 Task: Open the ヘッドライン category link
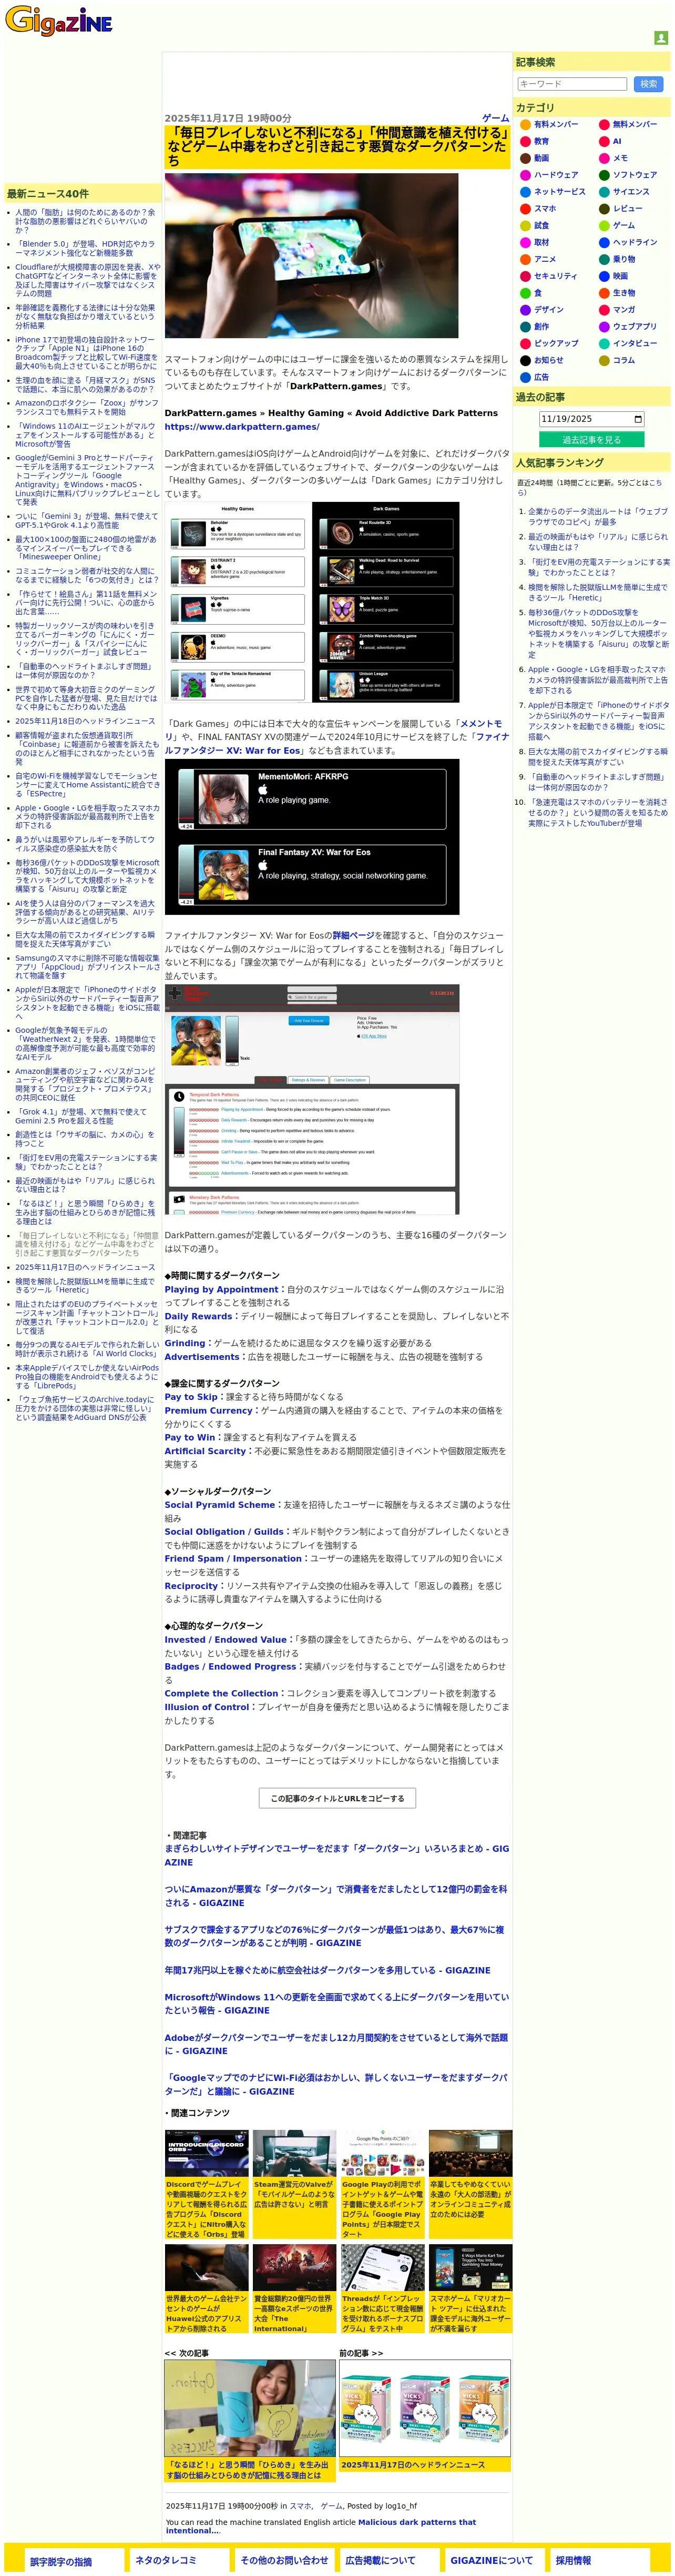tap(634, 242)
